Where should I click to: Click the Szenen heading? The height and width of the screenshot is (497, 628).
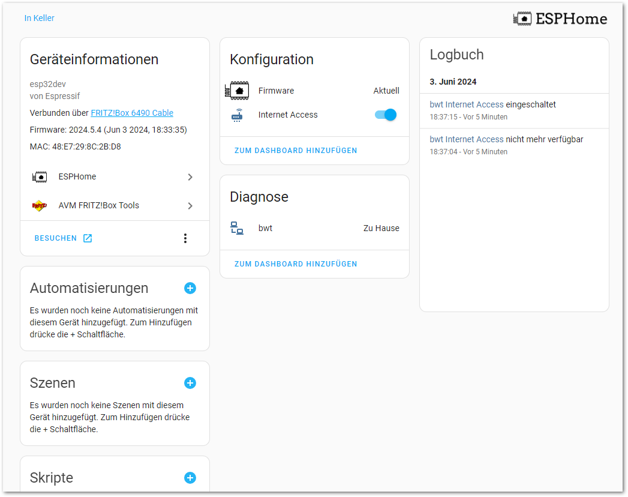52,383
